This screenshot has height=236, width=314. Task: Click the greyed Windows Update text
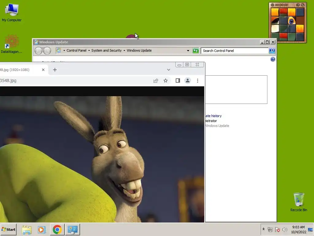pyautogui.click(x=217, y=126)
